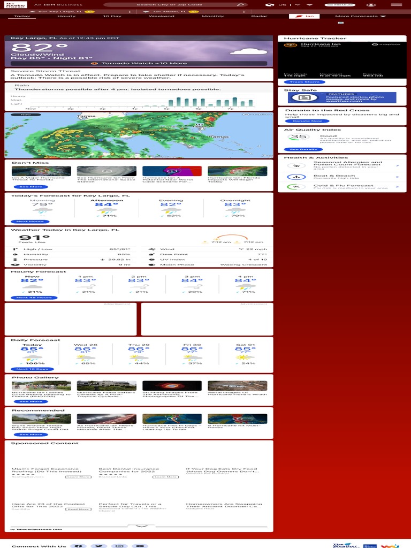Click the Seasonal Allergies pollen icon
This screenshot has height=548, width=411.
[296, 166]
